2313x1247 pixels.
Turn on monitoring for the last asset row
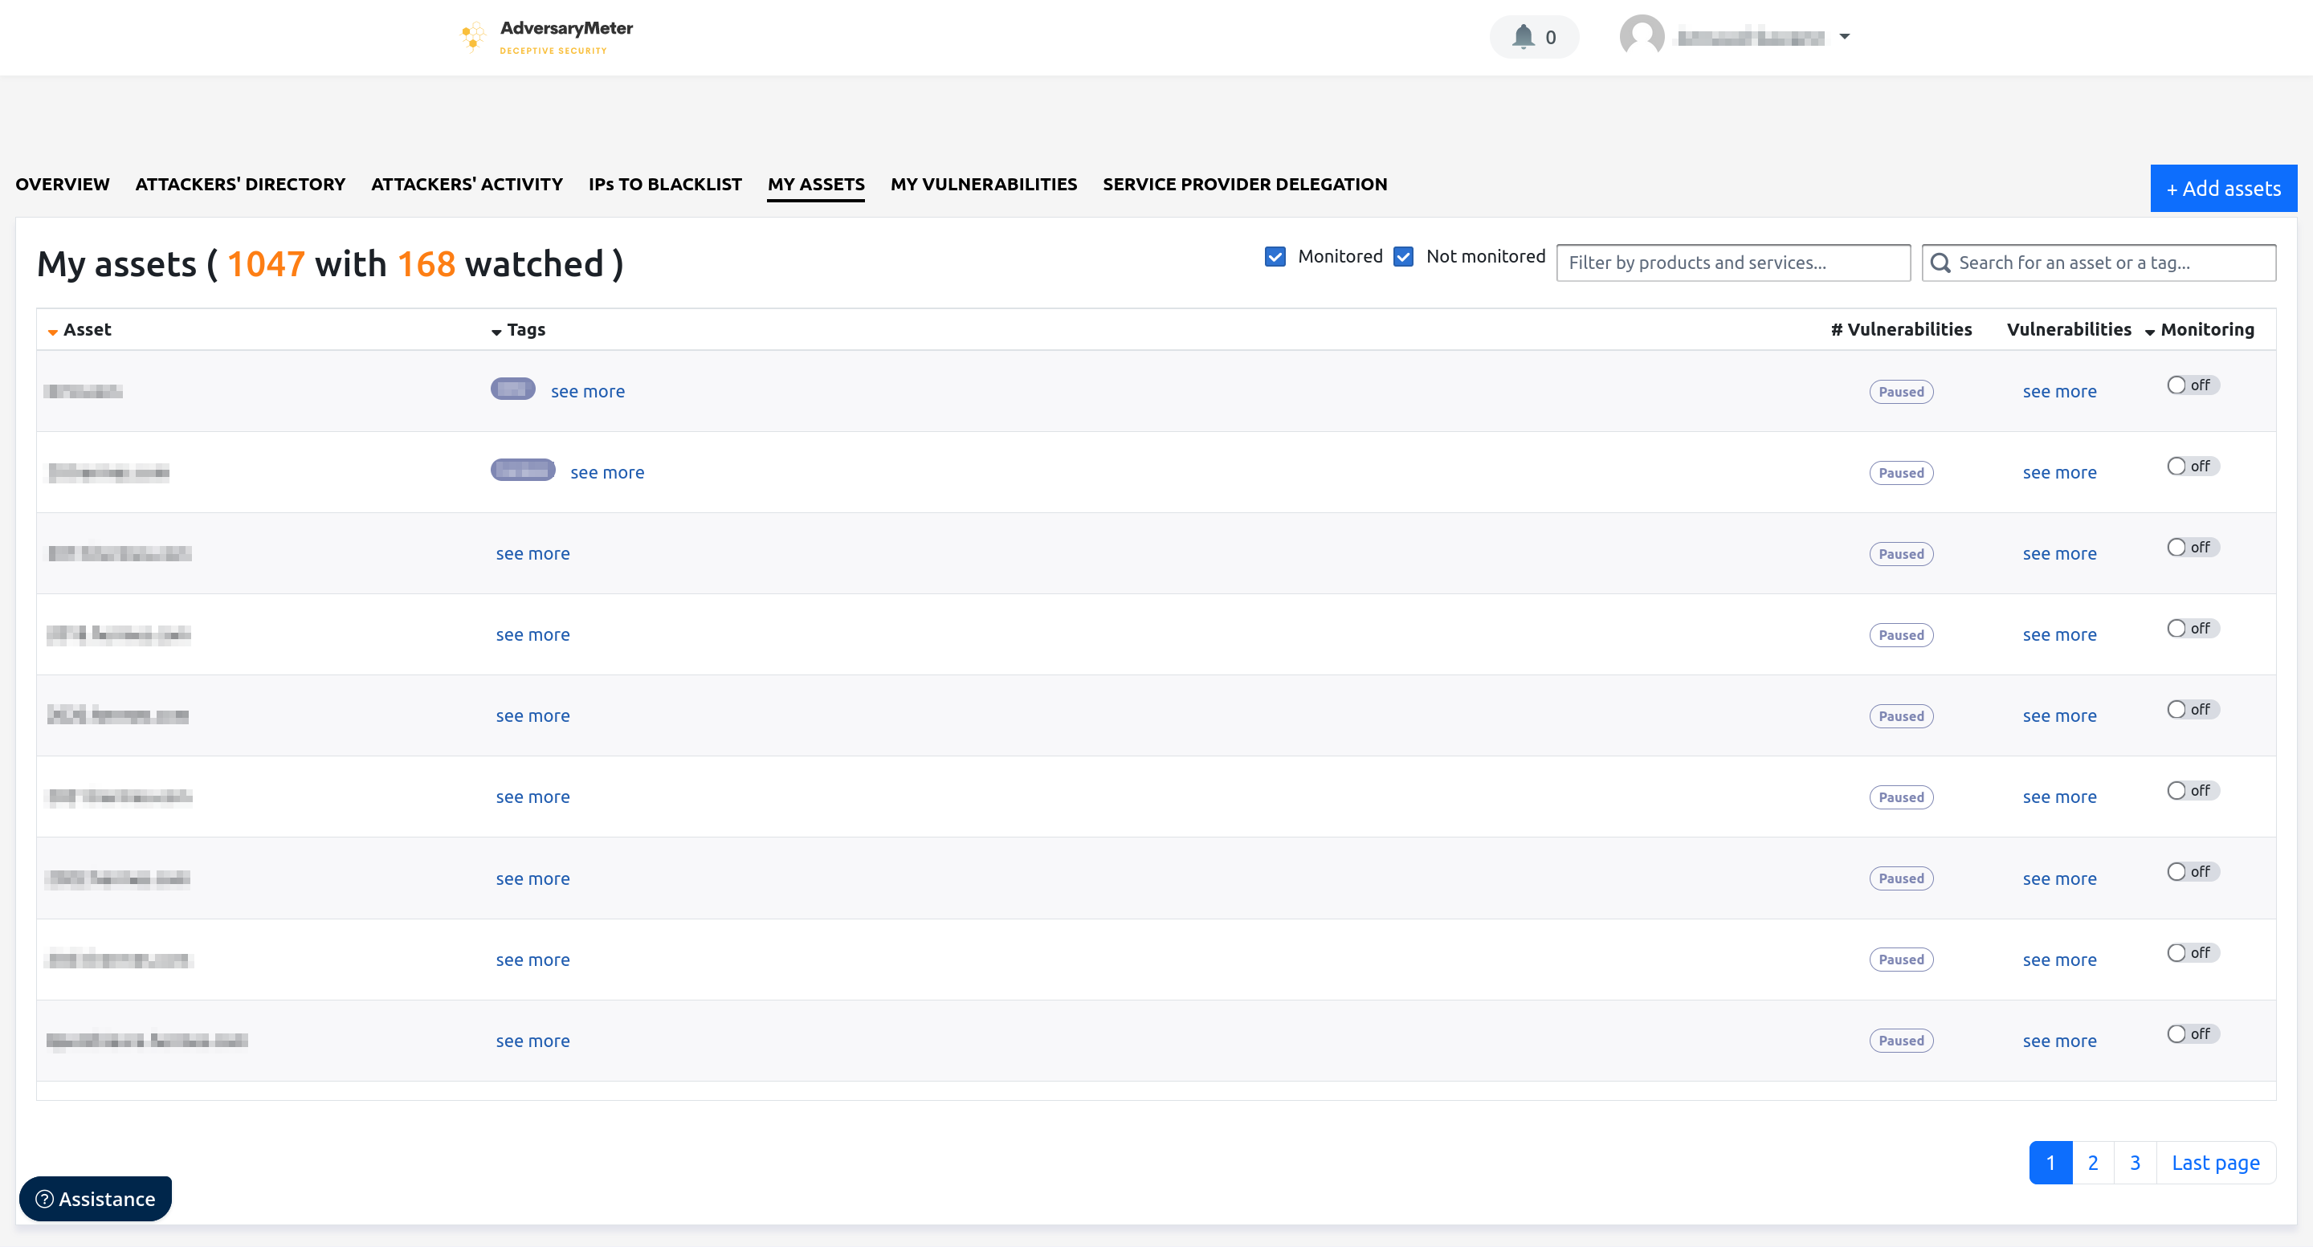2192,1034
